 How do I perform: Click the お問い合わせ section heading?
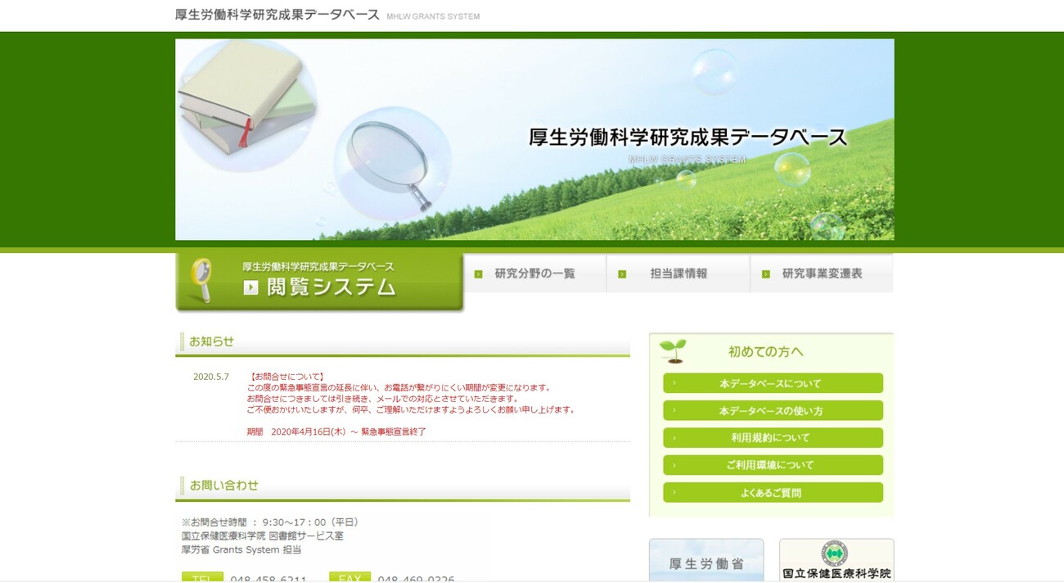coord(224,485)
